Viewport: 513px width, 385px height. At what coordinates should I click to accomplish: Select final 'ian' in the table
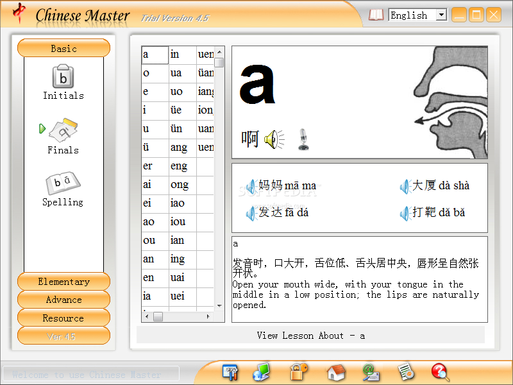click(x=183, y=241)
